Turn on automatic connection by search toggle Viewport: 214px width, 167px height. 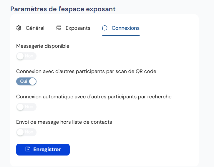[x=26, y=107]
